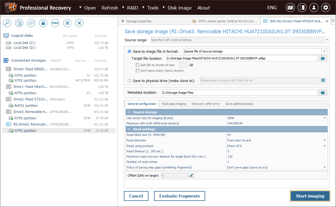Click the padlock decrypt icon in left toolbar
Viewport: 336px width, 207px height.
[x=43, y=23]
